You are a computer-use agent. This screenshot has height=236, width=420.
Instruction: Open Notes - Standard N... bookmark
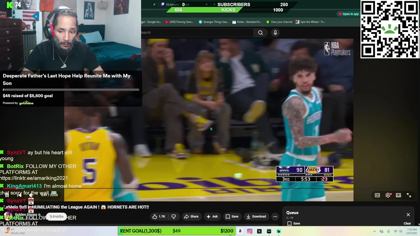click(246, 22)
